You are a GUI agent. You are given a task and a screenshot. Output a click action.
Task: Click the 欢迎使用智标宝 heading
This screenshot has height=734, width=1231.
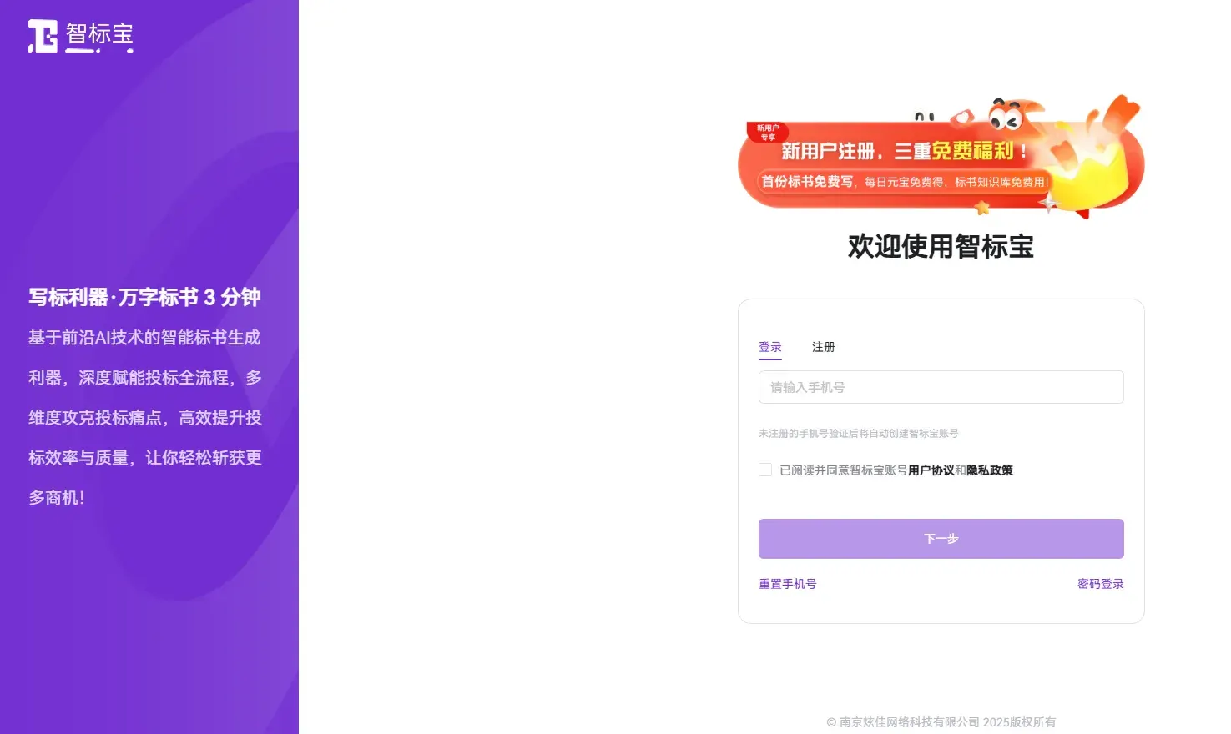coord(941,247)
